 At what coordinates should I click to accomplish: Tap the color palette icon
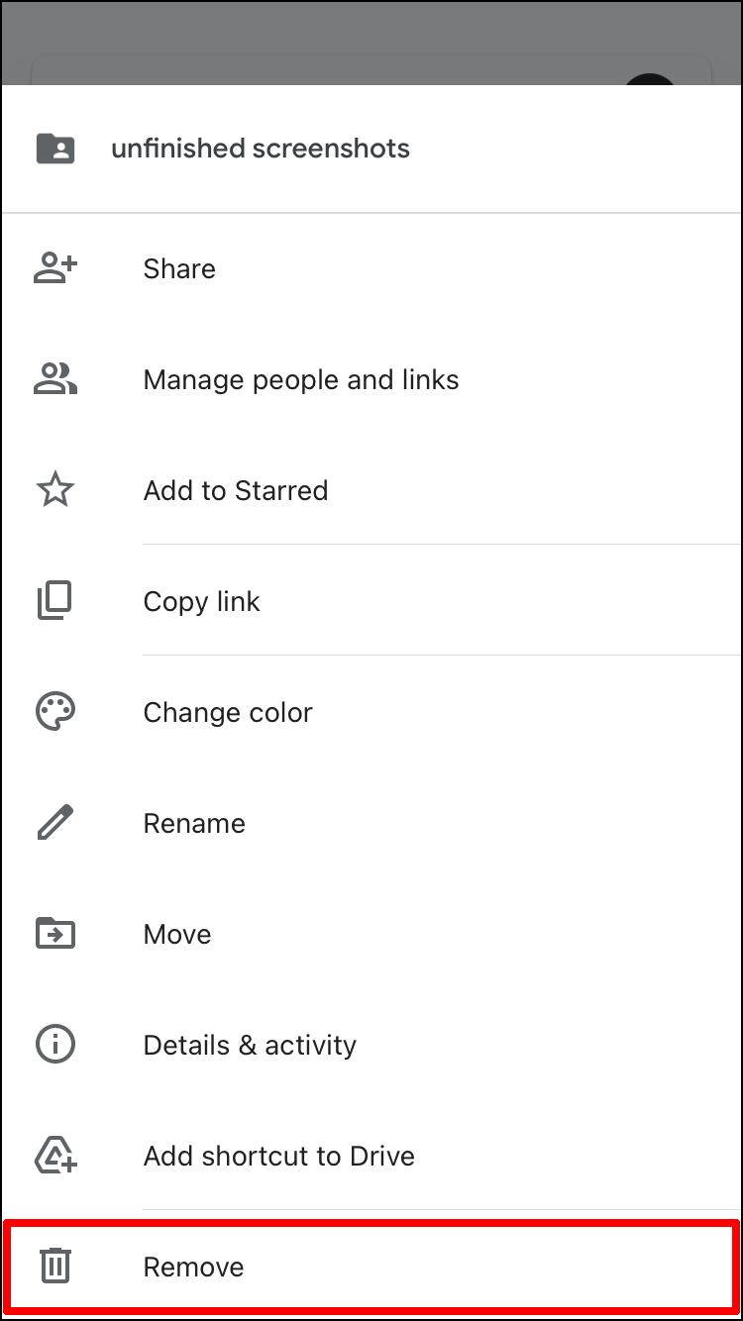coord(55,712)
